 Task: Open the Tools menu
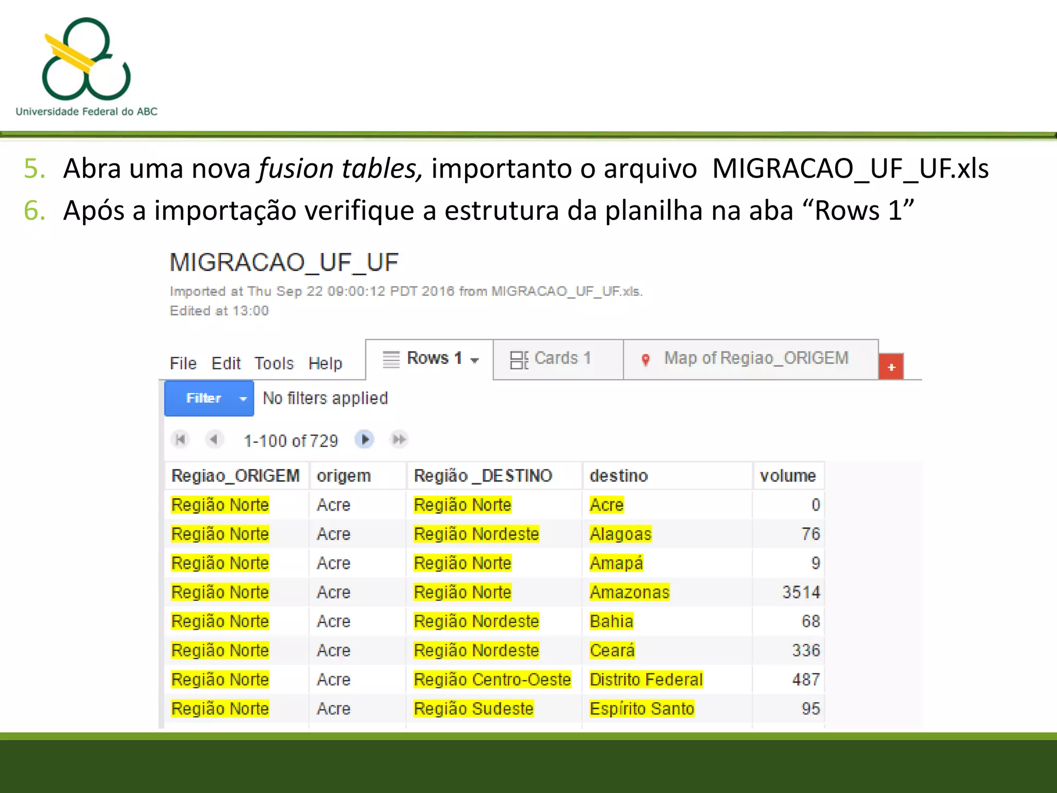click(274, 363)
